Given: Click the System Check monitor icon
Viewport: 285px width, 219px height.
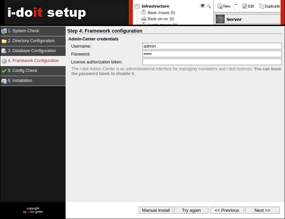Looking at the screenshot, I should coord(4,31).
